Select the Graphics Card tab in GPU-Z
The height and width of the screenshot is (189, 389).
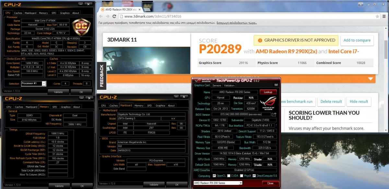point(202,85)
